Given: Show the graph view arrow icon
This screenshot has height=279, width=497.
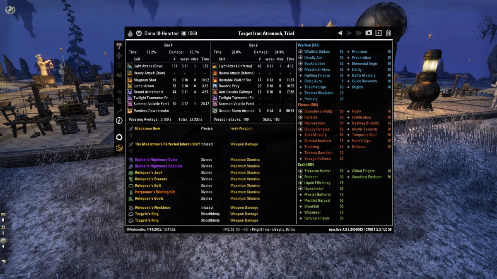Looking at the screenshot, I should 119,111.
